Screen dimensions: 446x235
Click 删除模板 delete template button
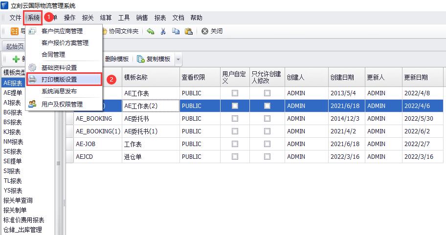[x=116, y=59]
